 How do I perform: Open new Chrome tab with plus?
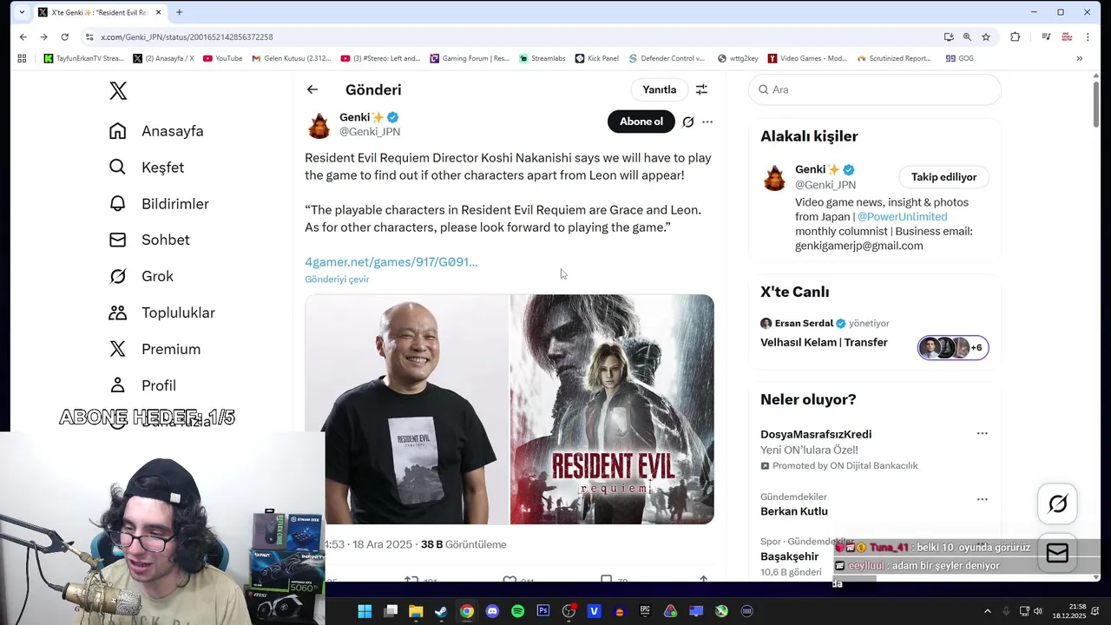(179, 12)
